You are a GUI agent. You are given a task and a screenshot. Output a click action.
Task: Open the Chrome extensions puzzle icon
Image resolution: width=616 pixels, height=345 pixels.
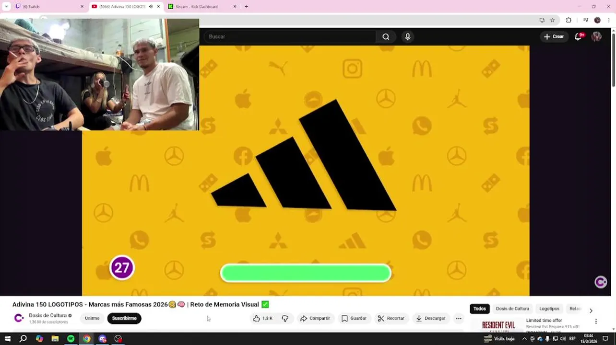click(569, 20)
